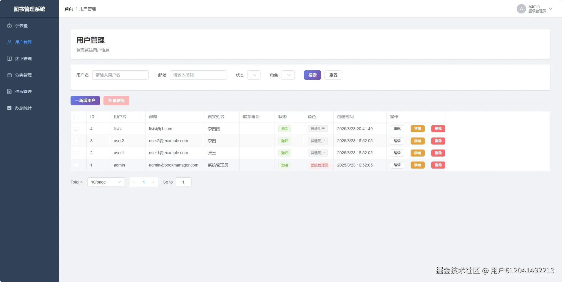
Task: Open the 角色 filter dropdown
Action: (288, 75)
